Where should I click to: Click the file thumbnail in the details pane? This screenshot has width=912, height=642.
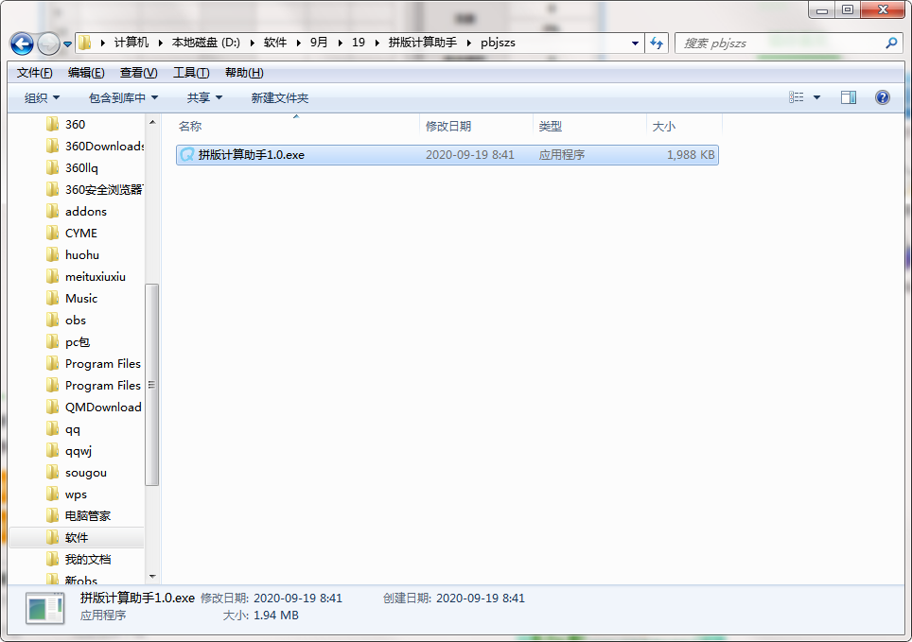tap(45, 608)
